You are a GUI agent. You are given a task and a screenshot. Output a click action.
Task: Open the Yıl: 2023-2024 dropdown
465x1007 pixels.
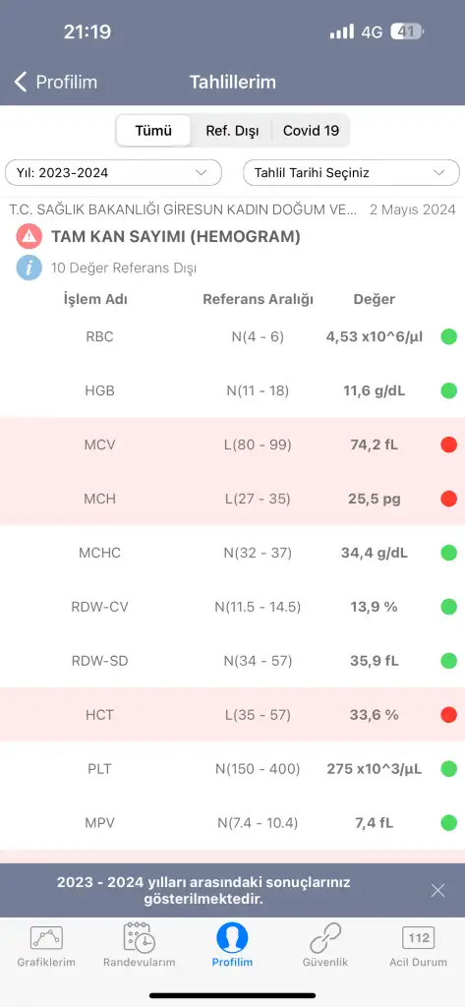[114, 173]
